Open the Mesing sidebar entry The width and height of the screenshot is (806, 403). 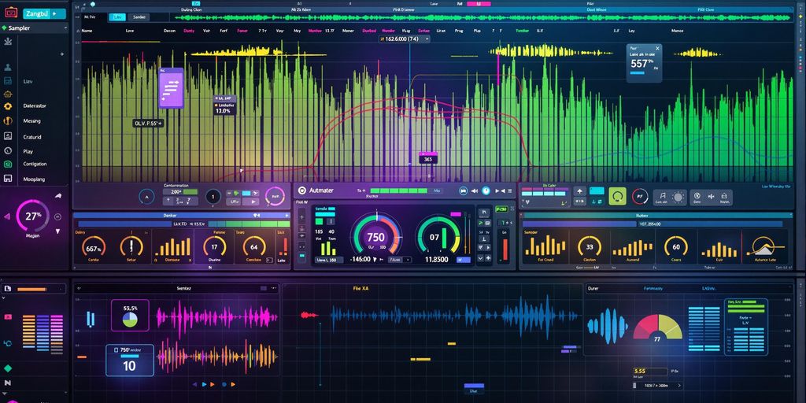point(31,120)
